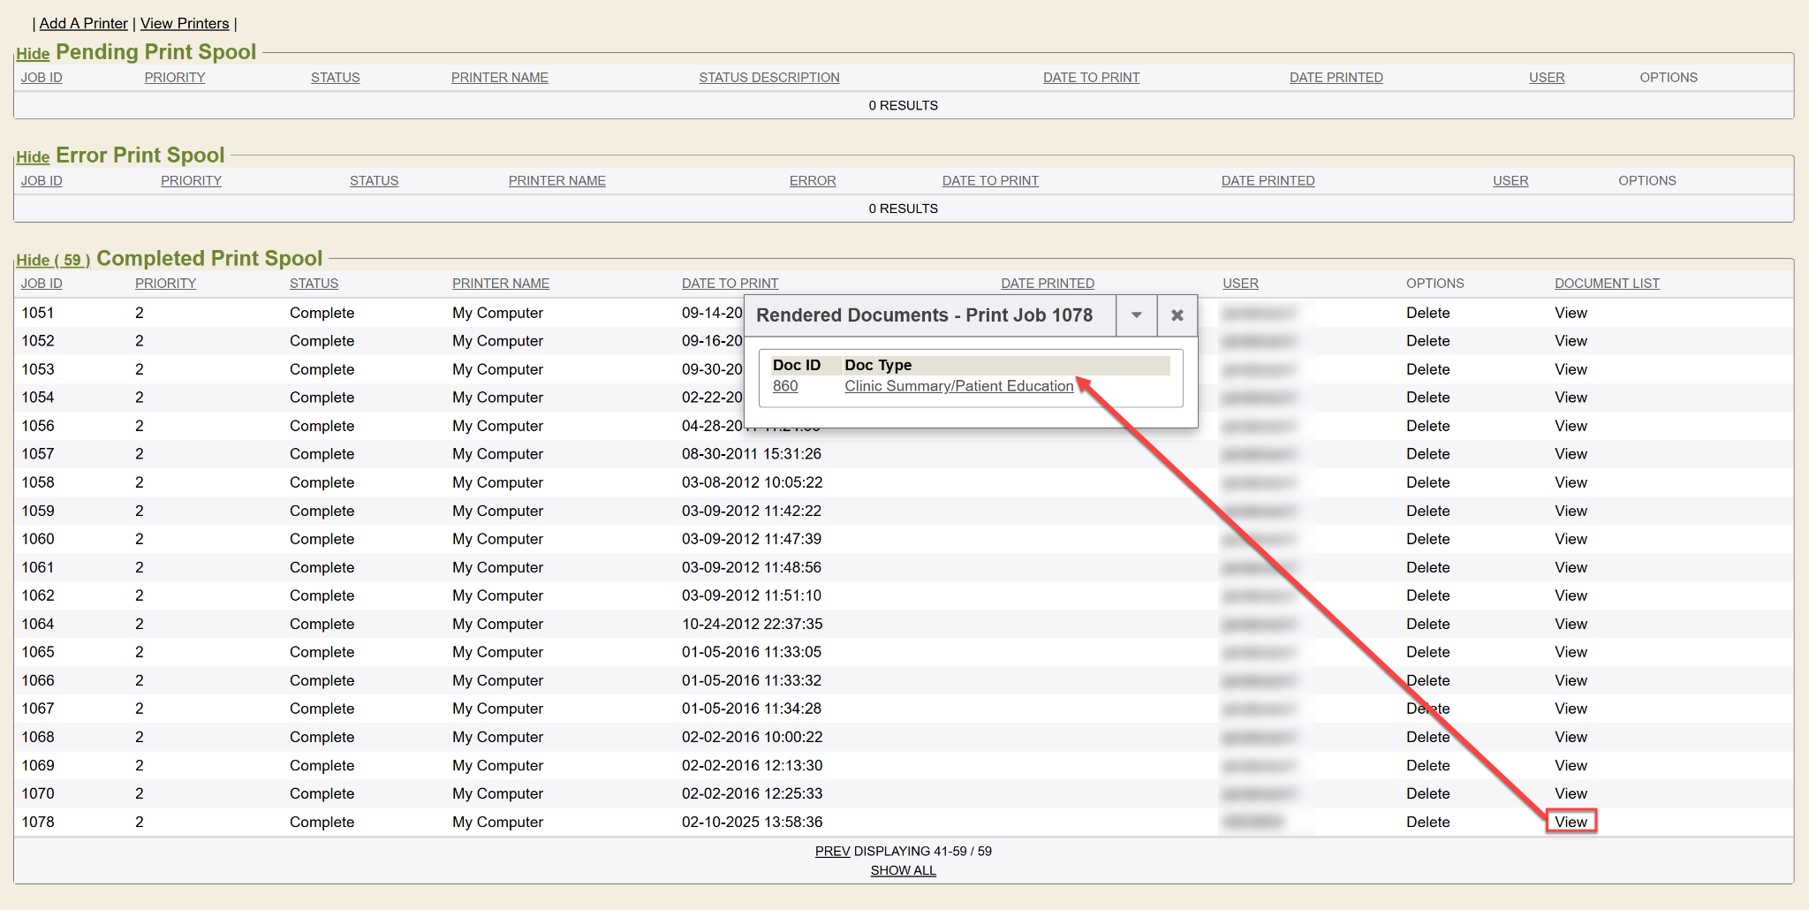
Task: Go to PREV page of results
Action: click(x=832, y=851)
